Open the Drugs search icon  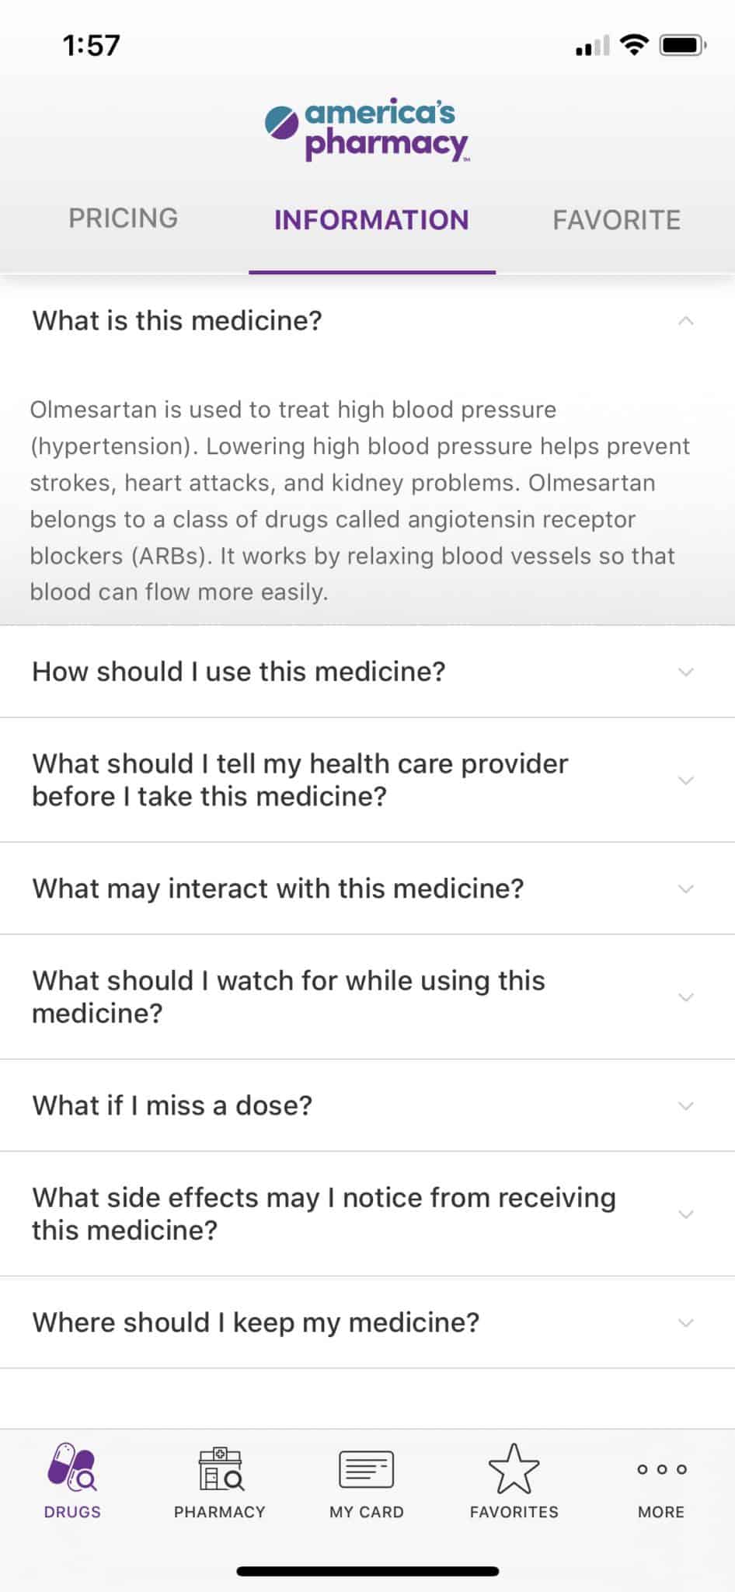click(72, 1467)
